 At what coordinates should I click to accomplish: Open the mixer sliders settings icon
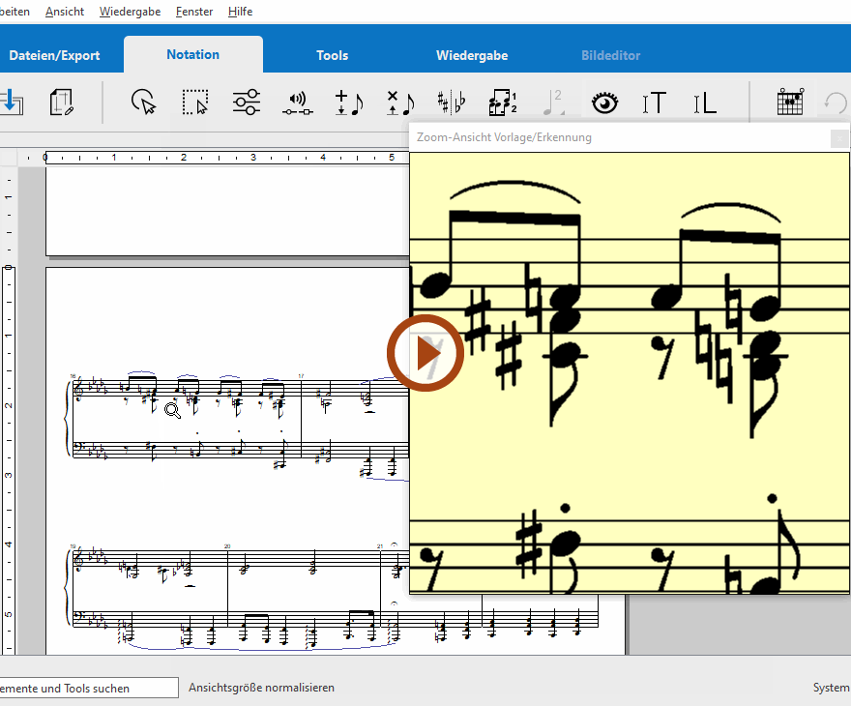pyautogui.click(x=247, y=102)
